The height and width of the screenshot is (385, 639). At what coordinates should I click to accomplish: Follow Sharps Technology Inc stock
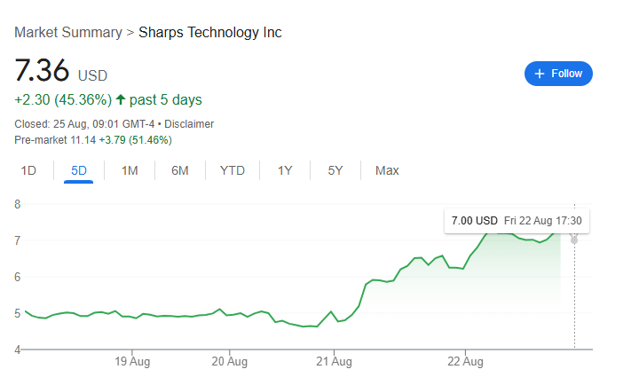pos(558,74)
